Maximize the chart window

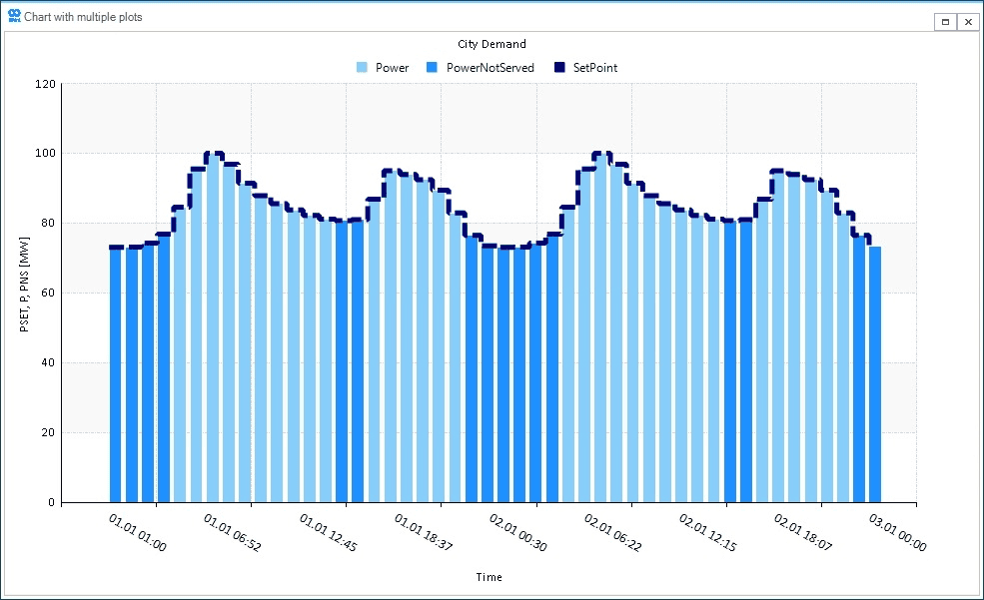[945, 22]
